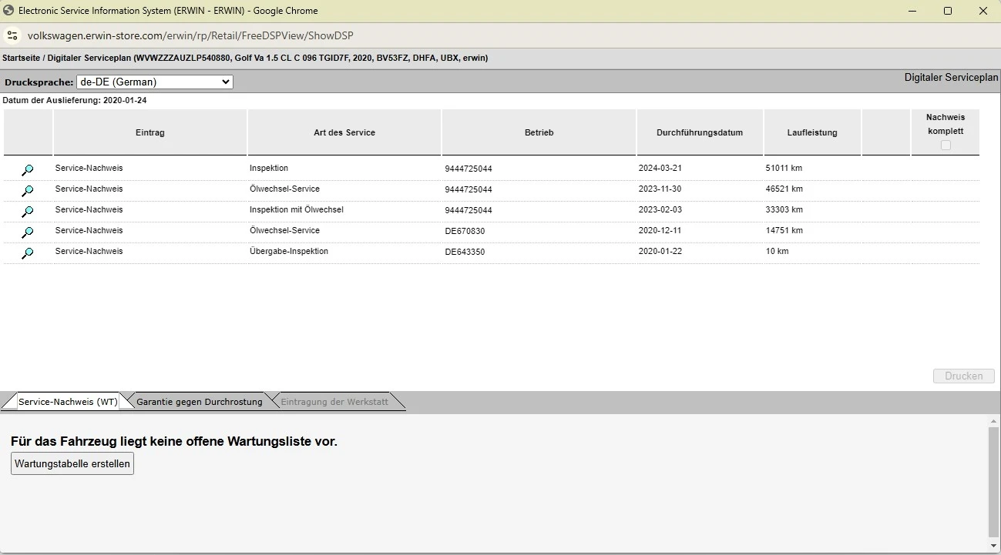Click the Drucken button
Viewport: 1001px width, 555px height.
tap(963, 376)
